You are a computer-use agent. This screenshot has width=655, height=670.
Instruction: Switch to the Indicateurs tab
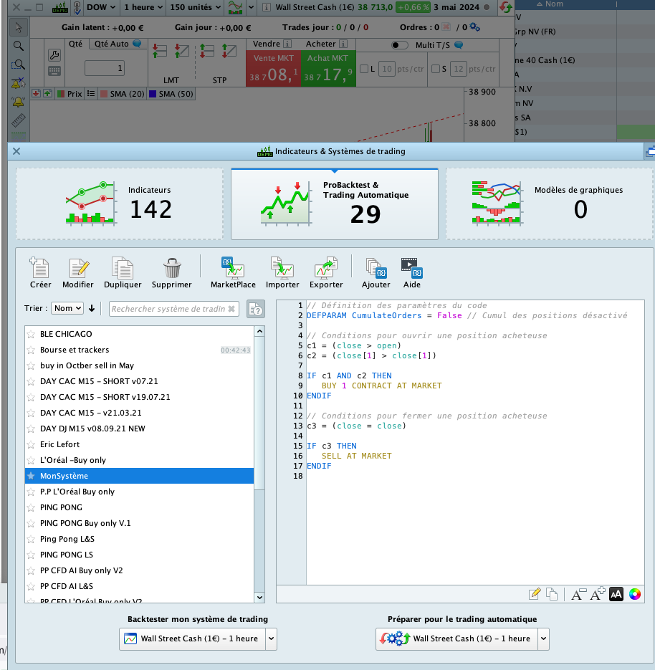coord(120,204)
